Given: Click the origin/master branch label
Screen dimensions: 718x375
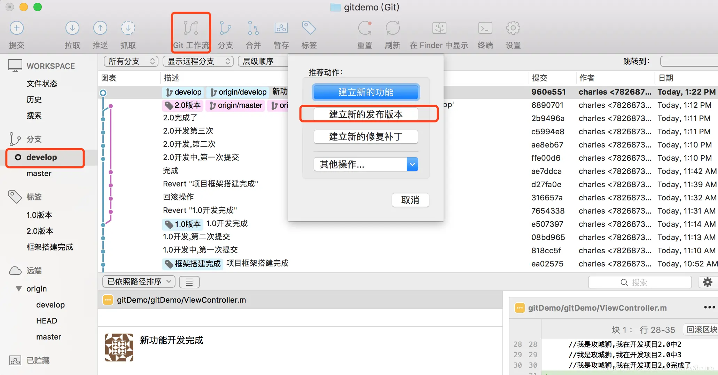Looking at the screenshot, I should click(236, 105).
